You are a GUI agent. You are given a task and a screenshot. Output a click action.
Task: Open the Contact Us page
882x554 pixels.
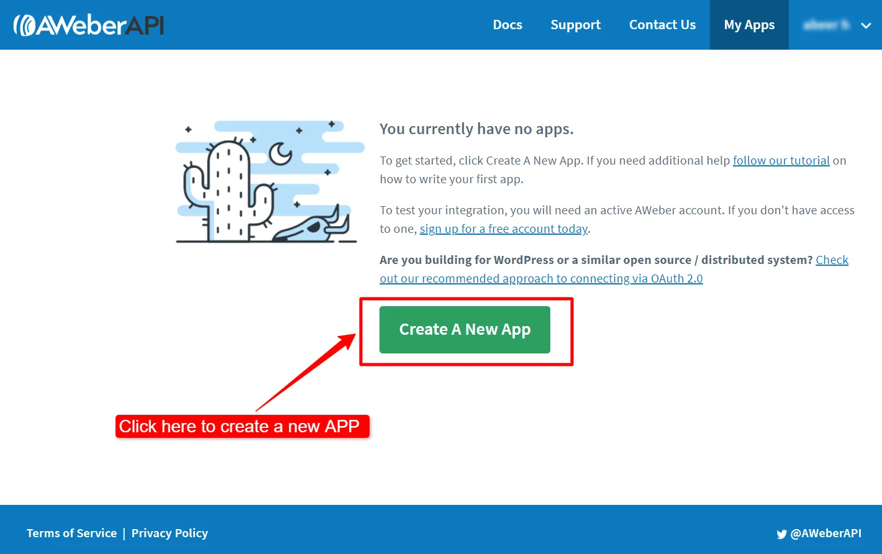(662, 25)
